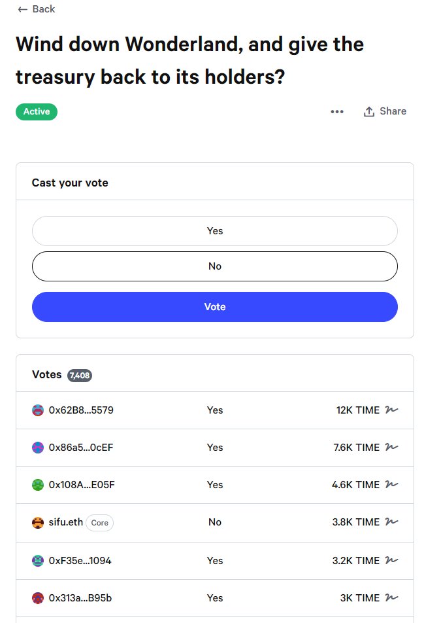Open signature icon for sifu.eth vote
This screenshot has width=424, height=623.
click(x=392, y=522)
